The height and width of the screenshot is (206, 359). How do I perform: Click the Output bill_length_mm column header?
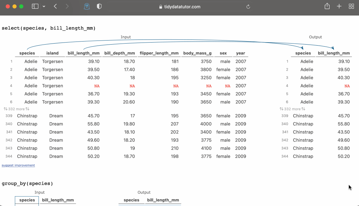[334, 53]
